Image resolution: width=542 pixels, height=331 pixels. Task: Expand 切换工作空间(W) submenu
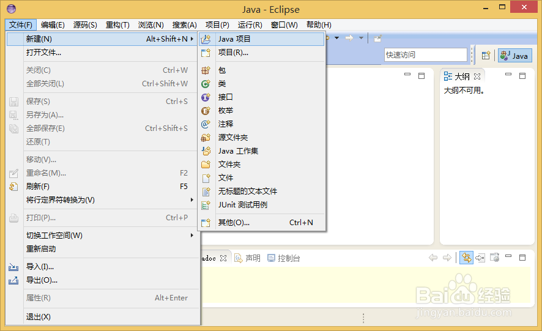[192, 235]
